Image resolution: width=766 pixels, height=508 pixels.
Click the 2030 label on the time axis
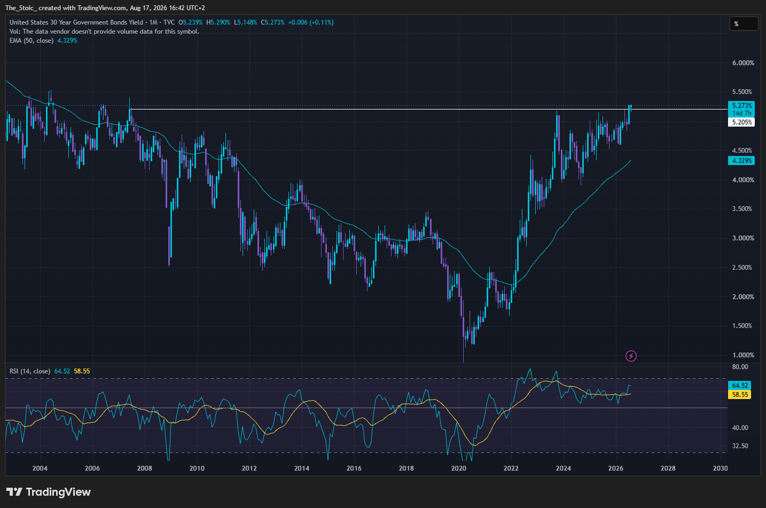pos(721,468)
